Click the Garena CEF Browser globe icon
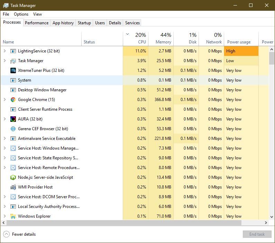Screen dimensions: 275x243 click(x=13, y=129)
